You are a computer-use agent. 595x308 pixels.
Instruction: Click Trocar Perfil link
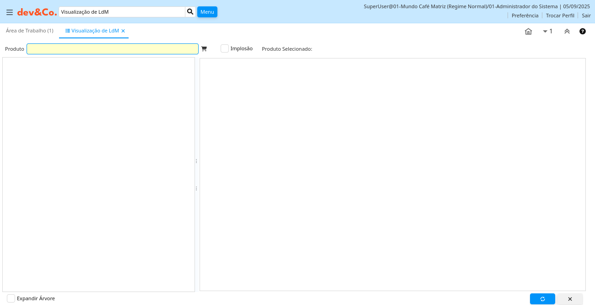(560, 16)
